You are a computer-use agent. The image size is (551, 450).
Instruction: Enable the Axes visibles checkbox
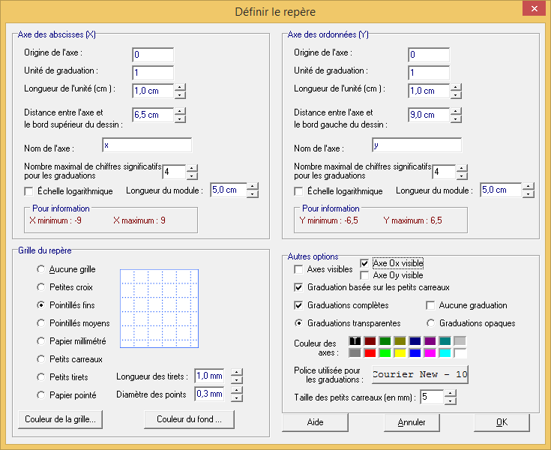pyautogui.click(x=300, y=269)
